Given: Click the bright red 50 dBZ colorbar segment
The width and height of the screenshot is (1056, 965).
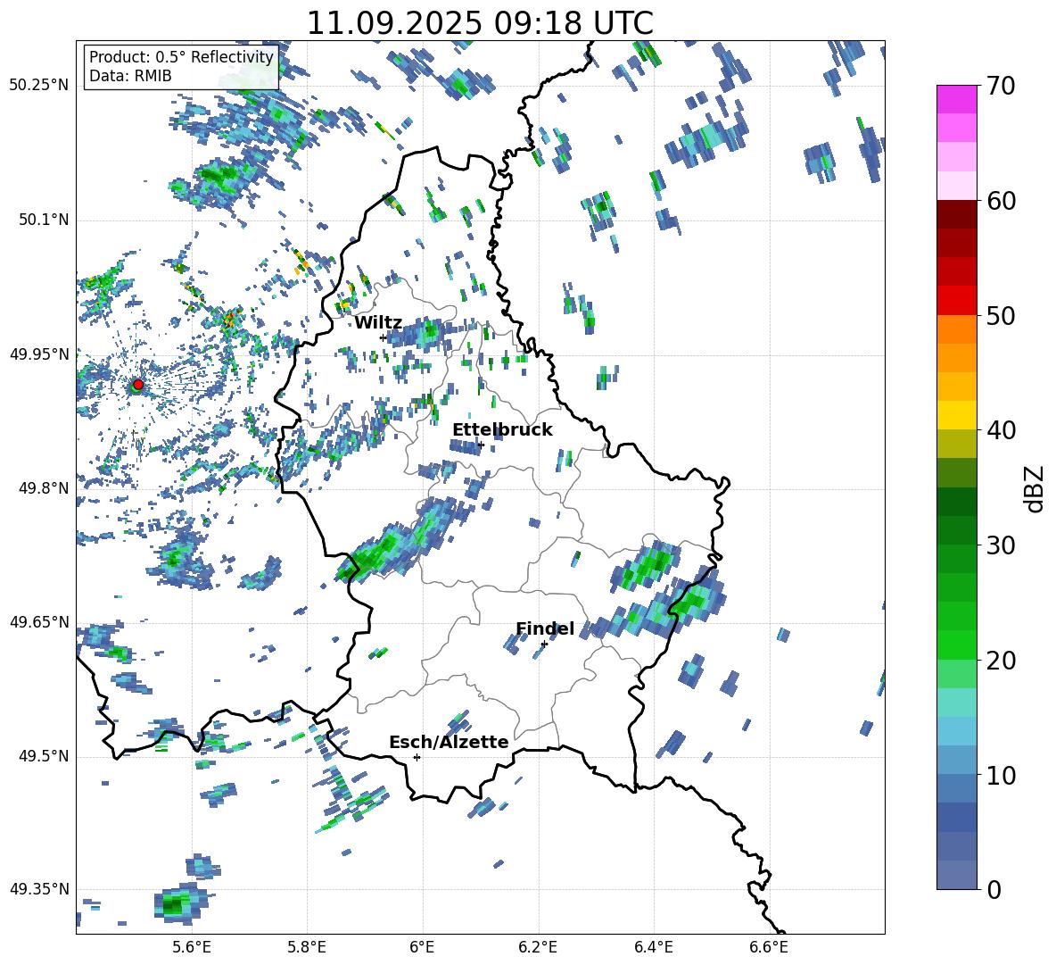Looking at the screenshot, I should (x=957, y=301).
